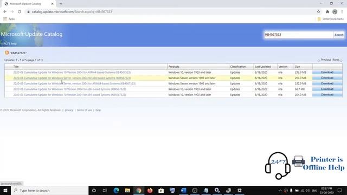Open the taskbar clock and date

click(x=326, y=191)
